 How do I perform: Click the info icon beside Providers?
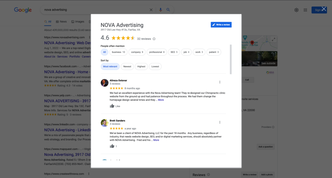coord(273,127)
